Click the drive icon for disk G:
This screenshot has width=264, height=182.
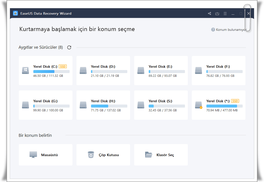[25, 105]
